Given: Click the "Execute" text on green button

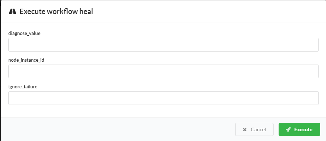Looking at the screenshot, I should 303,129.
